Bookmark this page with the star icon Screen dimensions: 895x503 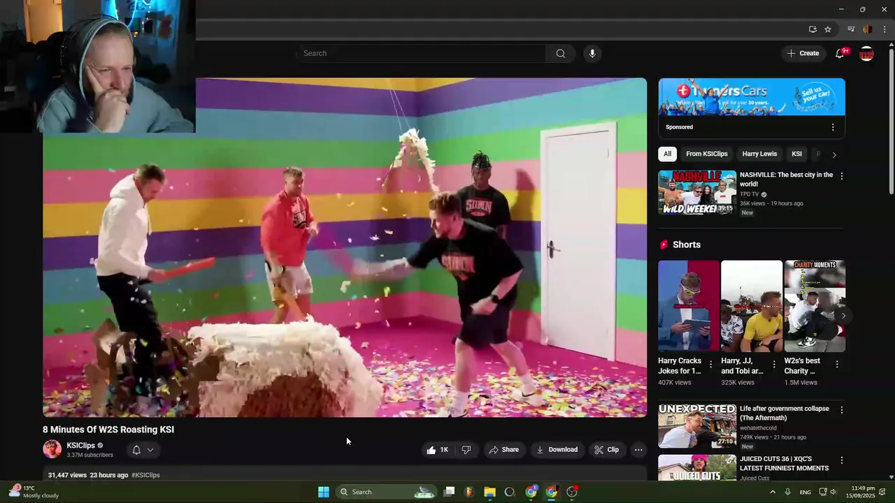(x=828, y=29)
